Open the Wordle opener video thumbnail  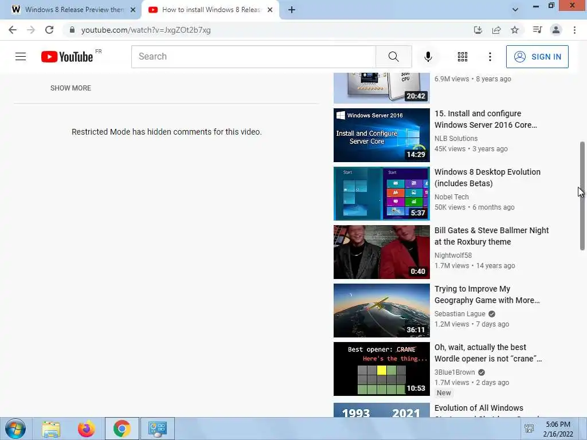381,368
